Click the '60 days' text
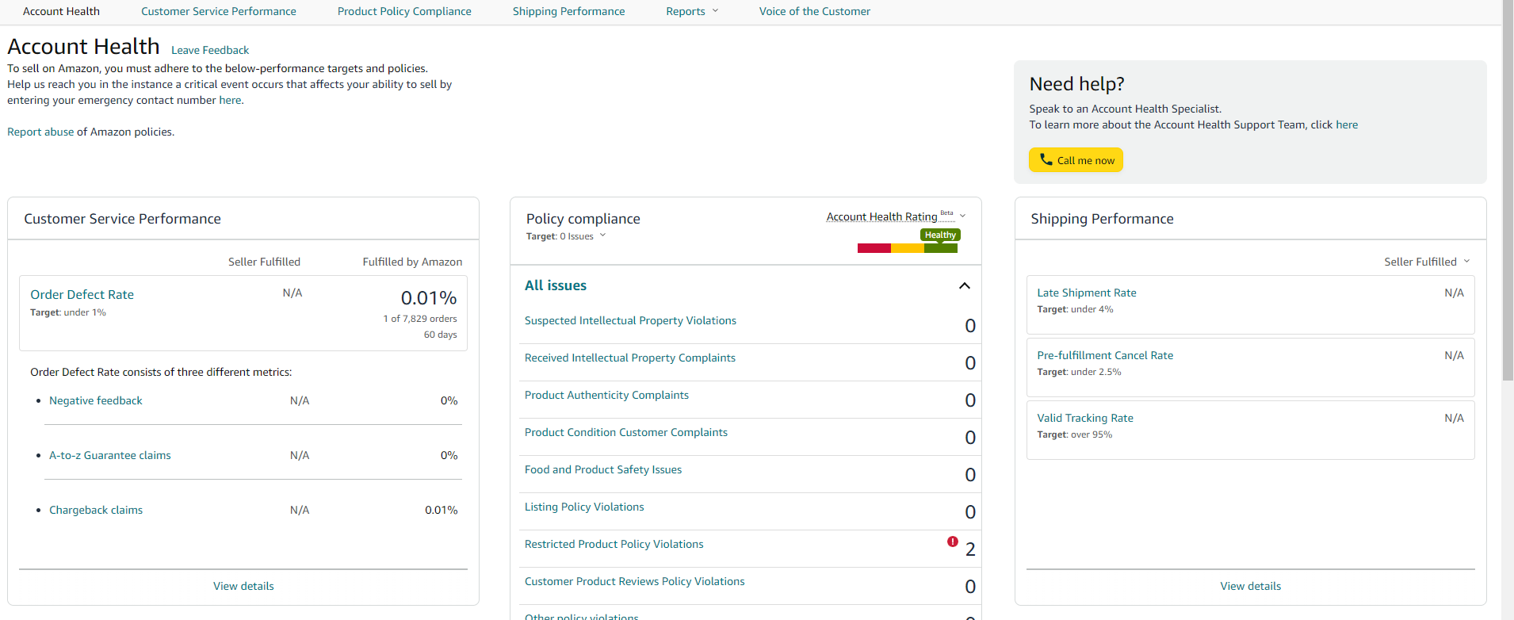1514x620 pixels. tap(440, 335)
